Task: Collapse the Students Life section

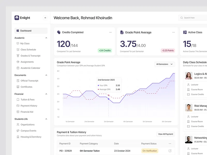Action: point(46,119)
